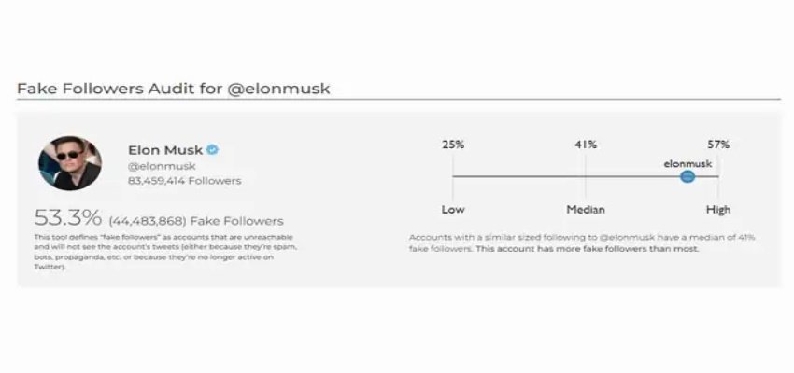Click the Median label below scale

[x=586, y=209]
